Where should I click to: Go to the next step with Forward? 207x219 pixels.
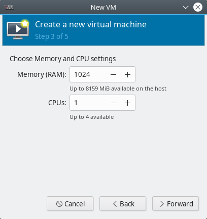176,204
